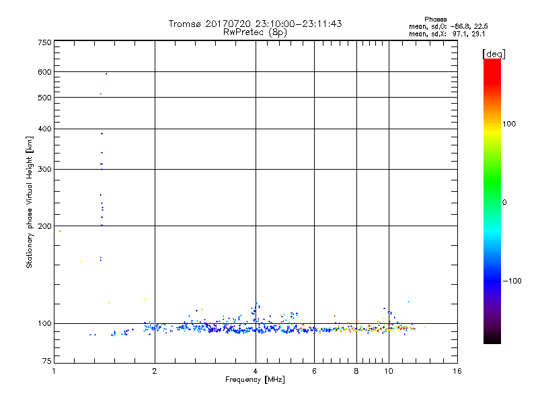Select the 'mean, sd,O: -86.8, 22.5' line

point(448,26)
